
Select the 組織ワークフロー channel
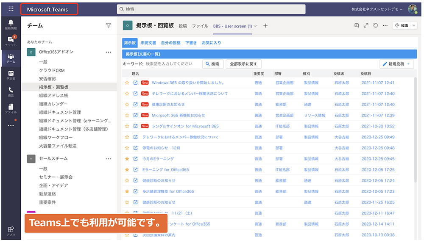pos(56,138)
